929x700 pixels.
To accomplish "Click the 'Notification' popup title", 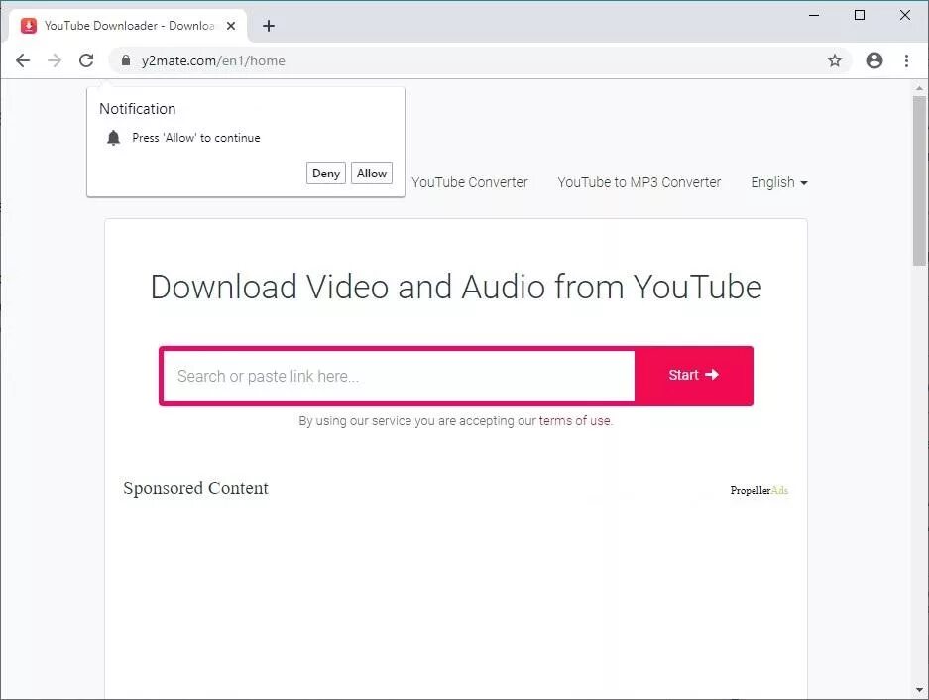I will [x=138, y=109].
